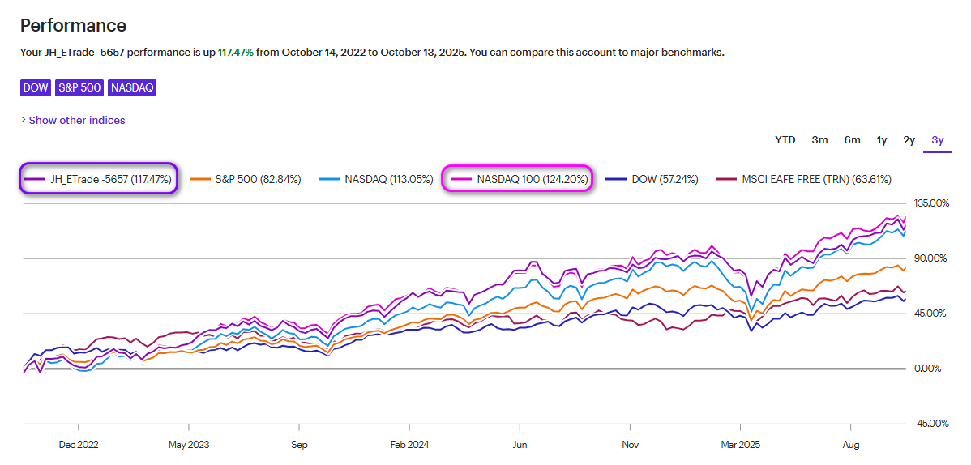
Task: Click chevron beside Show other indices
Action: click(x=23, y=120)
